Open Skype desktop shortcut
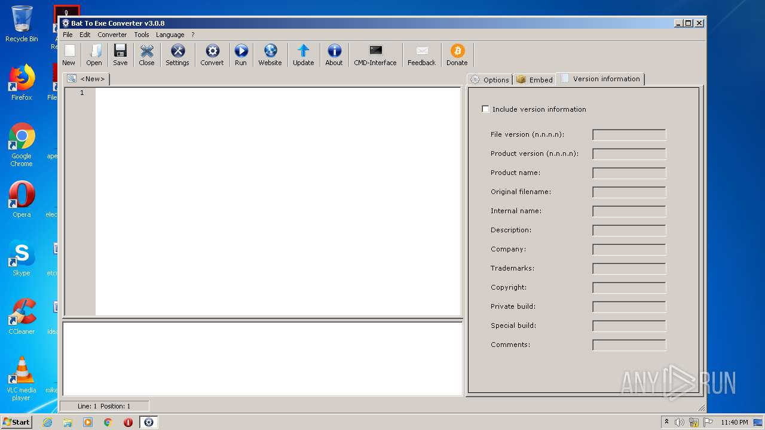This screenshot has height=430, width=765. [22, 258]
